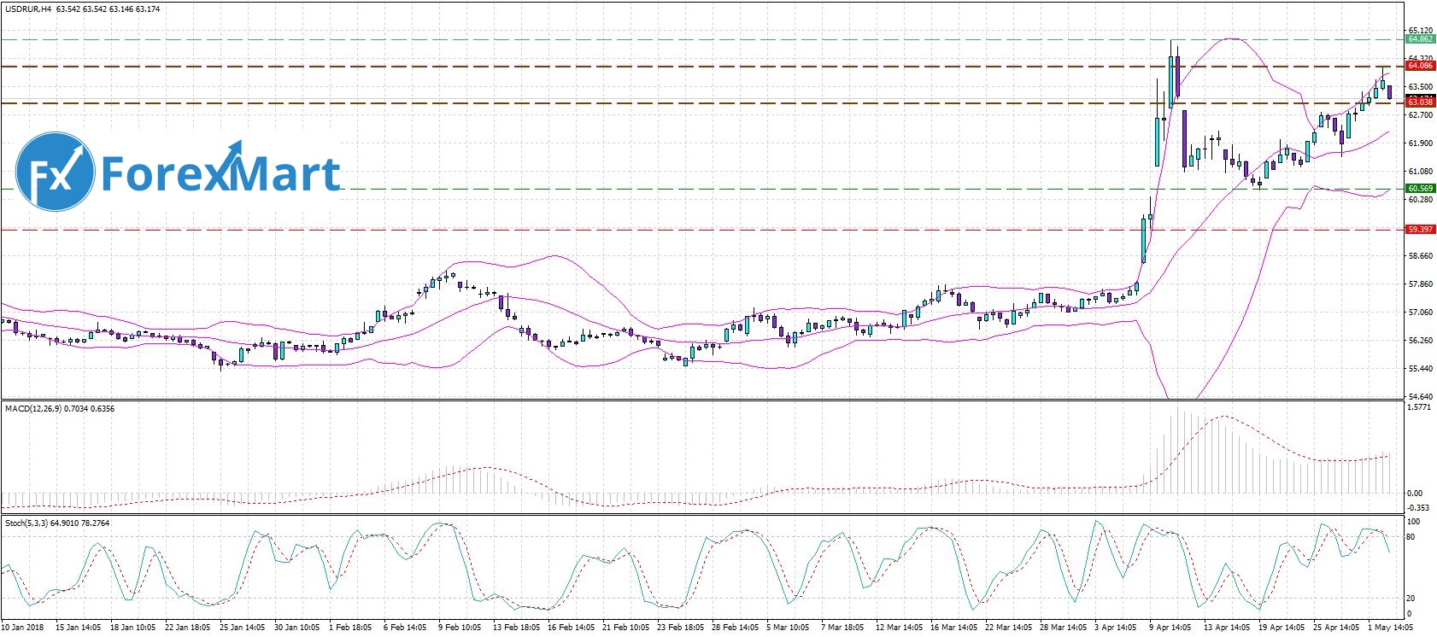
Task: Click the 58.660 price axis value
Action: tap(1421, 255)
